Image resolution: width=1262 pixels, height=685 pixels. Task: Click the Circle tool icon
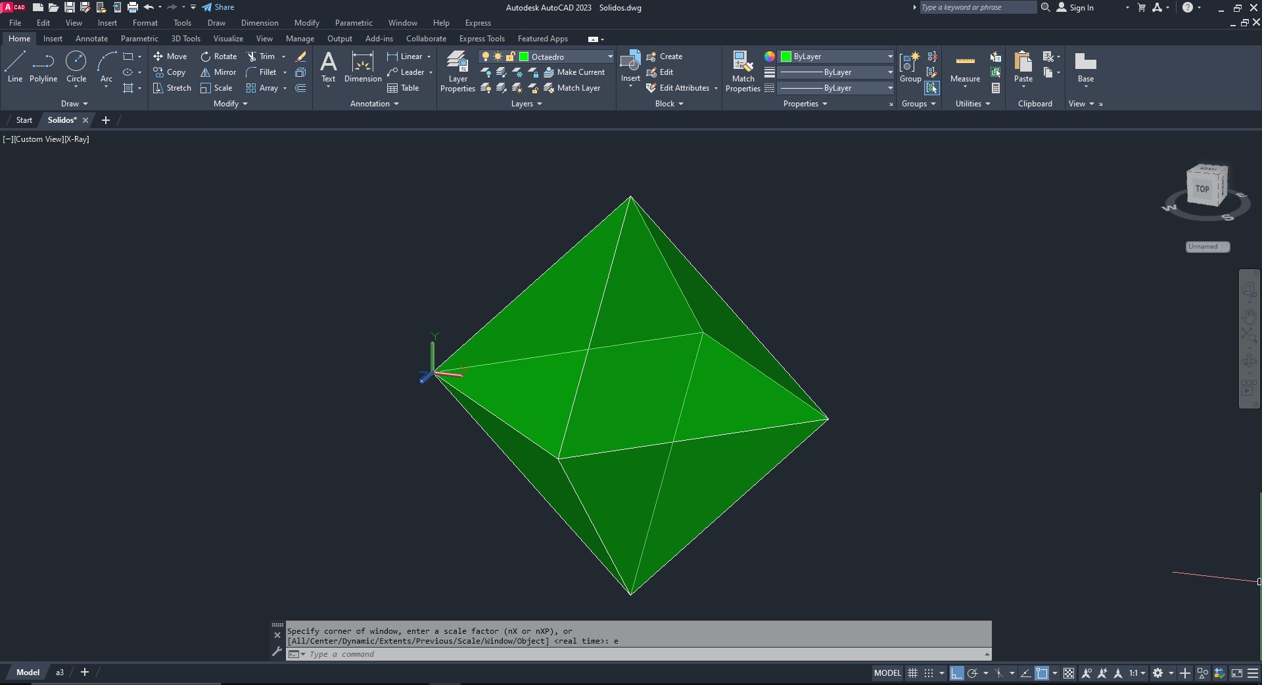coord(76,62)
